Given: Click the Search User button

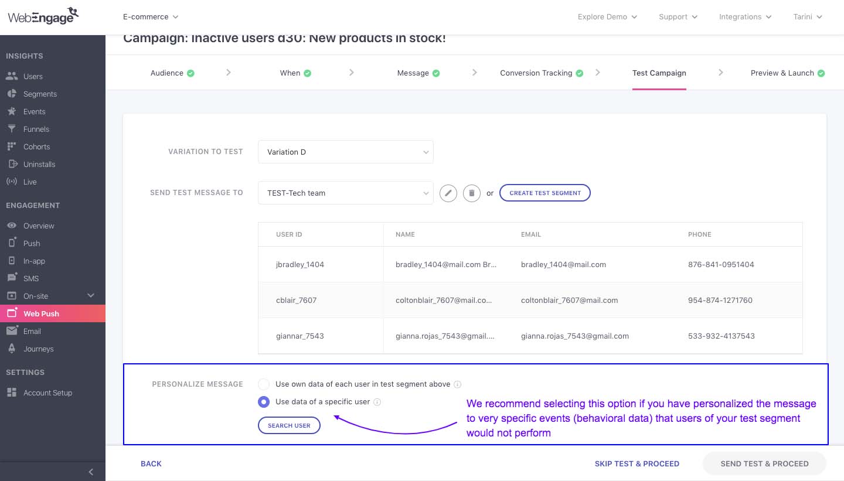Looking at the screenshot, I should (x=289, y=425).
